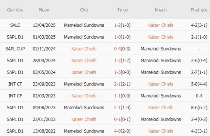Click INT CF league in the 02/09/2023 row
The image size is (210, 136).
tap(15, 95)
